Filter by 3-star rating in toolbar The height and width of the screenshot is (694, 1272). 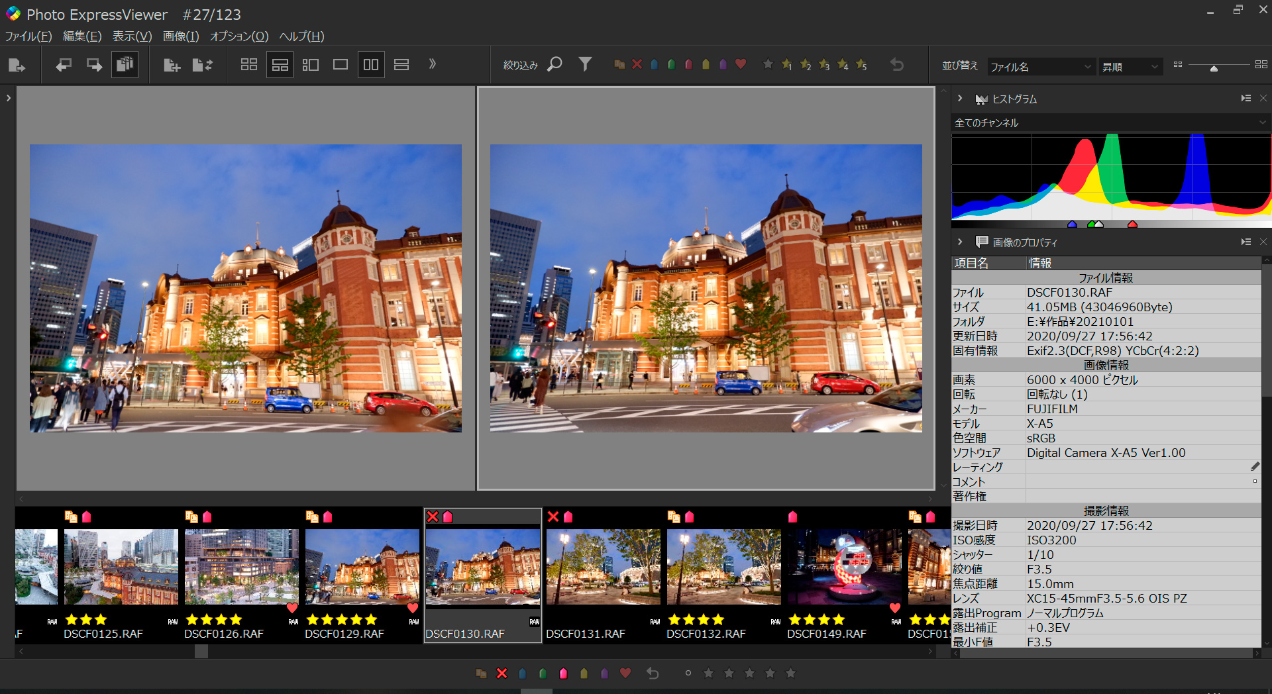coord(824,64)
